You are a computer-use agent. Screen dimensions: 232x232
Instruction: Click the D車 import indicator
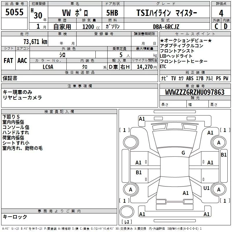click(113, 67)
